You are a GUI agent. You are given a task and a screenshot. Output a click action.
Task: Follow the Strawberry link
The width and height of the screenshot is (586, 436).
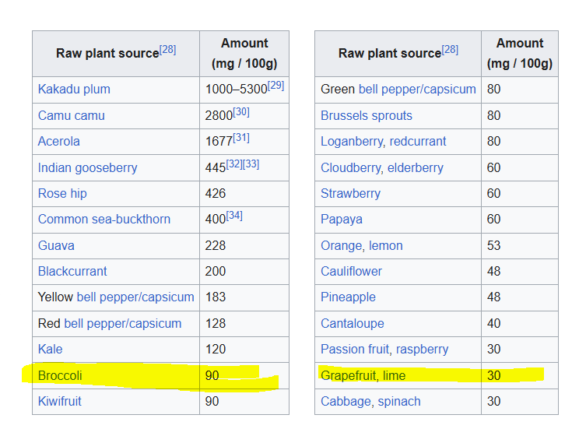click(x=351, y=194)
